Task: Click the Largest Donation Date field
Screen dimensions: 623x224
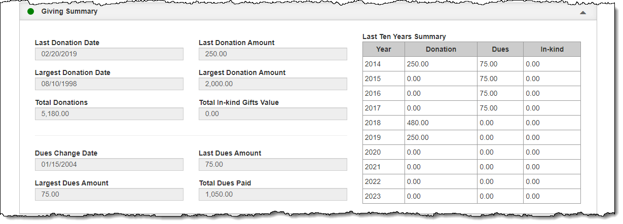Action: [x=109, y=84]
